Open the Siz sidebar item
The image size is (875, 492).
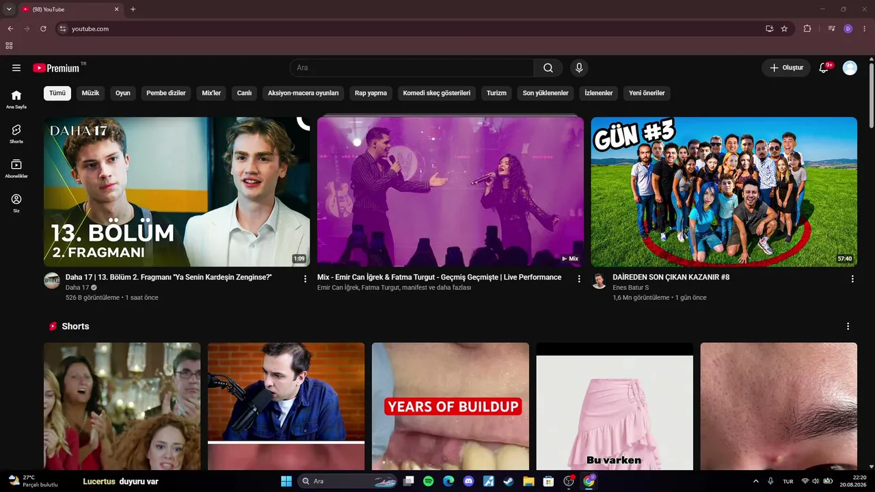pyautogui.click(x=16, y=203)
